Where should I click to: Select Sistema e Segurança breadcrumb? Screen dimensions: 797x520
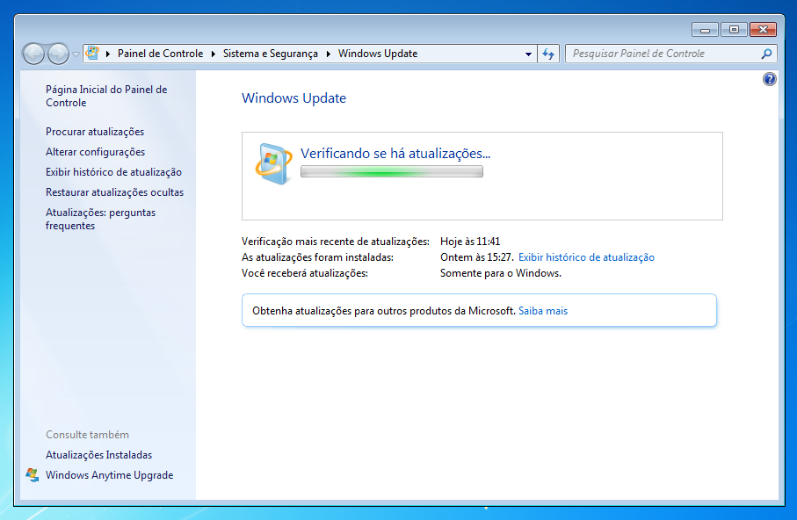click(x=271, y=54)
